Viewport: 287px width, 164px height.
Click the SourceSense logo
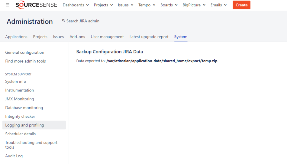[x=36, y=5]
